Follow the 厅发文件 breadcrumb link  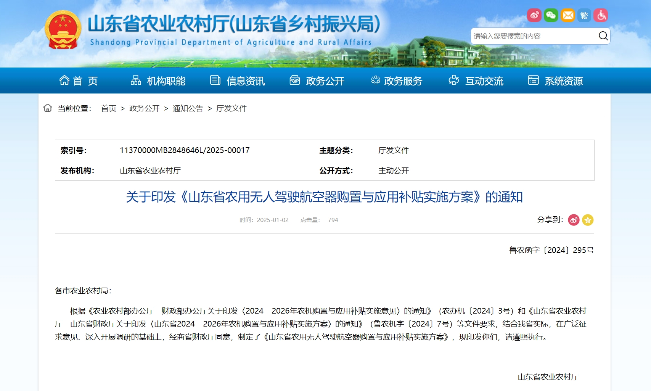[231, 108]
